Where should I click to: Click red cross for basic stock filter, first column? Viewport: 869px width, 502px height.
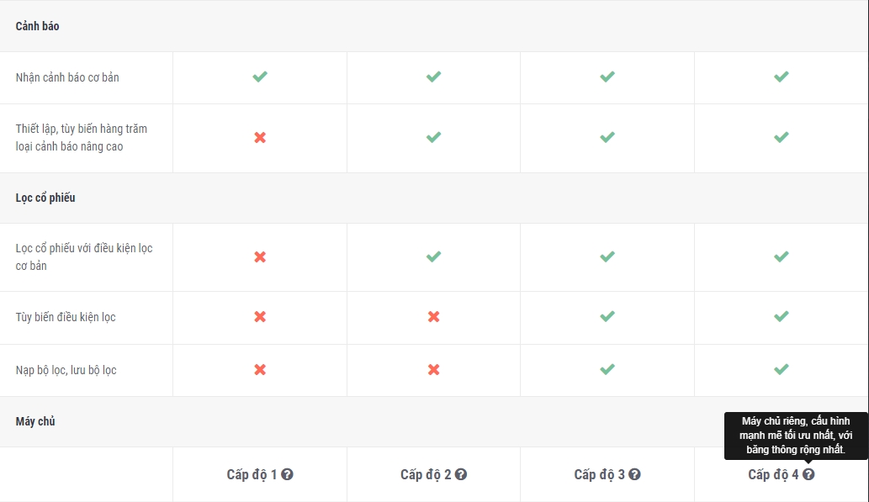(x=260, y=257)
